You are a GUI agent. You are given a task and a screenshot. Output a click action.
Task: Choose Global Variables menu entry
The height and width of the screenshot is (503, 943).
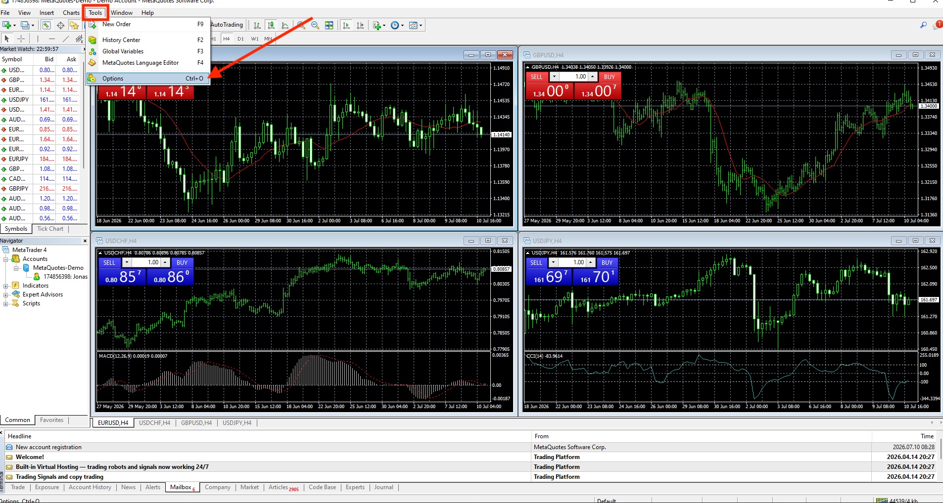(148, 51)
